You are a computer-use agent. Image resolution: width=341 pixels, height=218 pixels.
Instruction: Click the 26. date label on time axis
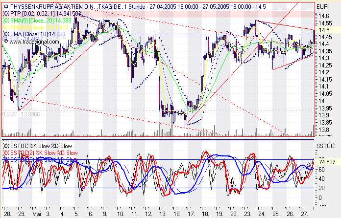click(290, 214)
